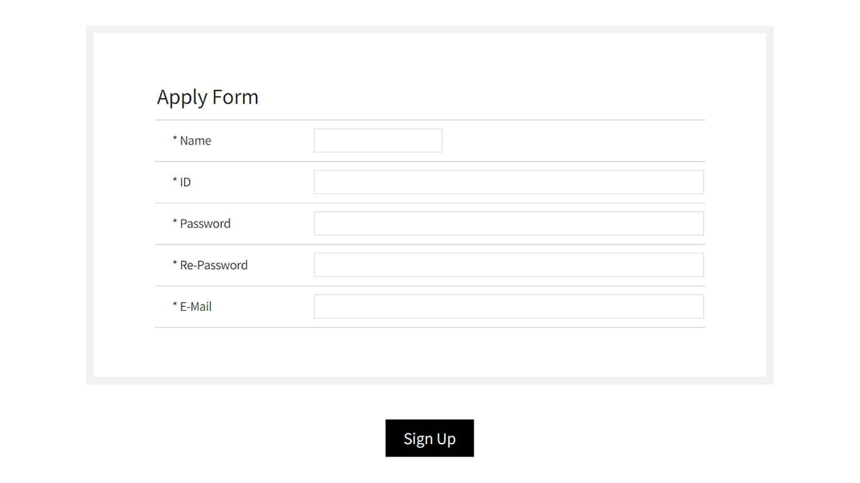Click the Name field label
860x483 pixels.
(196, 141)
